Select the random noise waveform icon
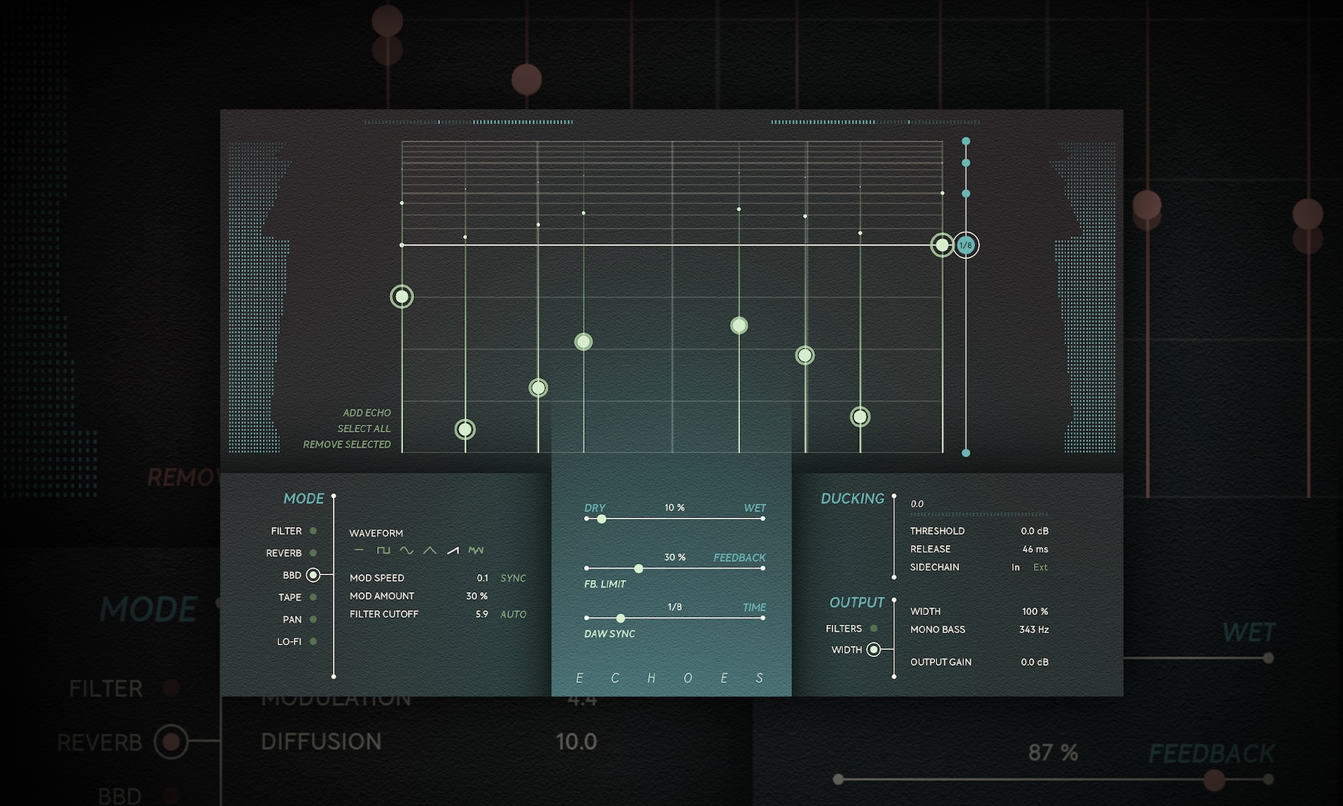 [x=476, y=551]
